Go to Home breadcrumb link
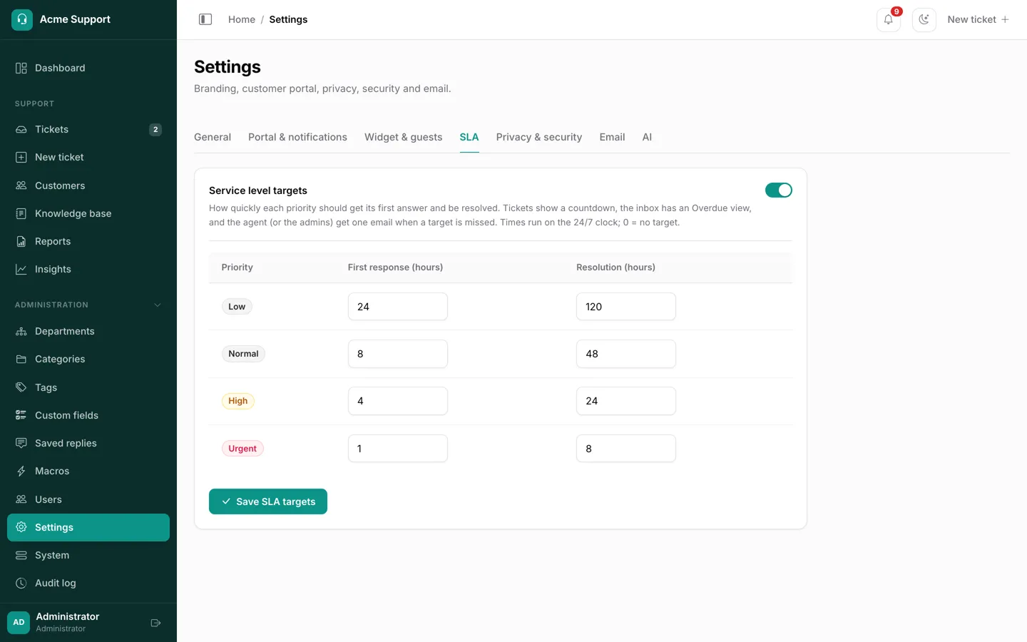This screenshot has height=642, width=1027. [x=242, y=19]
